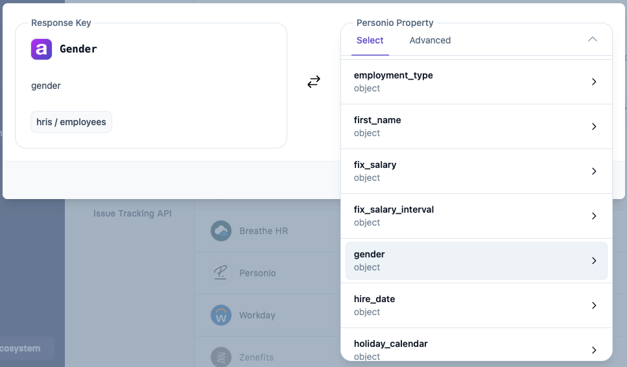This screenshot has height=367, width=627.
Task: Select the Personio connector row
Action: 257,273
